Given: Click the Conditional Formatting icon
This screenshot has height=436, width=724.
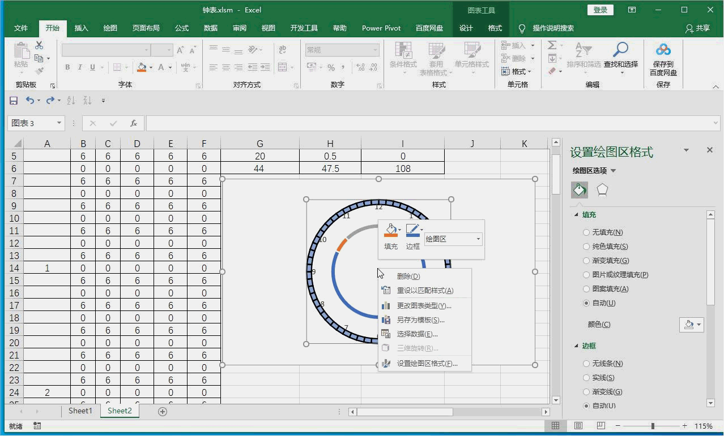Looking at the screenshot, I should click(403, 50).
